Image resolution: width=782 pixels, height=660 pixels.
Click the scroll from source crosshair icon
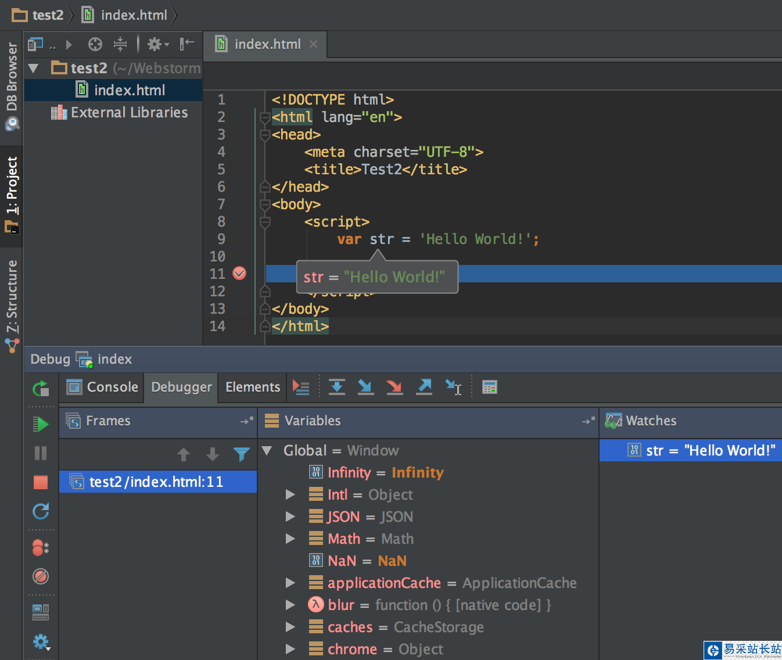coord(95,44)
